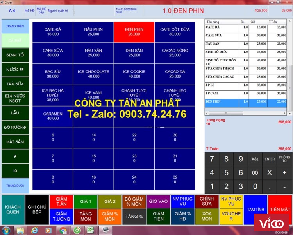Select highlighted ĐEN PHIN item
The image size is (293, 235).
tap(134, 32)
